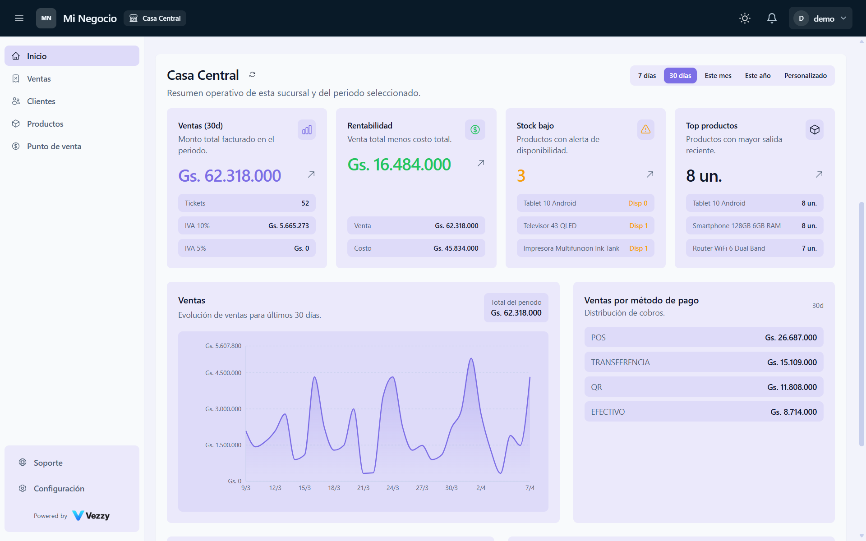Click the Rentabilidad dollar icon
The height and width of the screenshot is (541, 866).
(475, 130)
